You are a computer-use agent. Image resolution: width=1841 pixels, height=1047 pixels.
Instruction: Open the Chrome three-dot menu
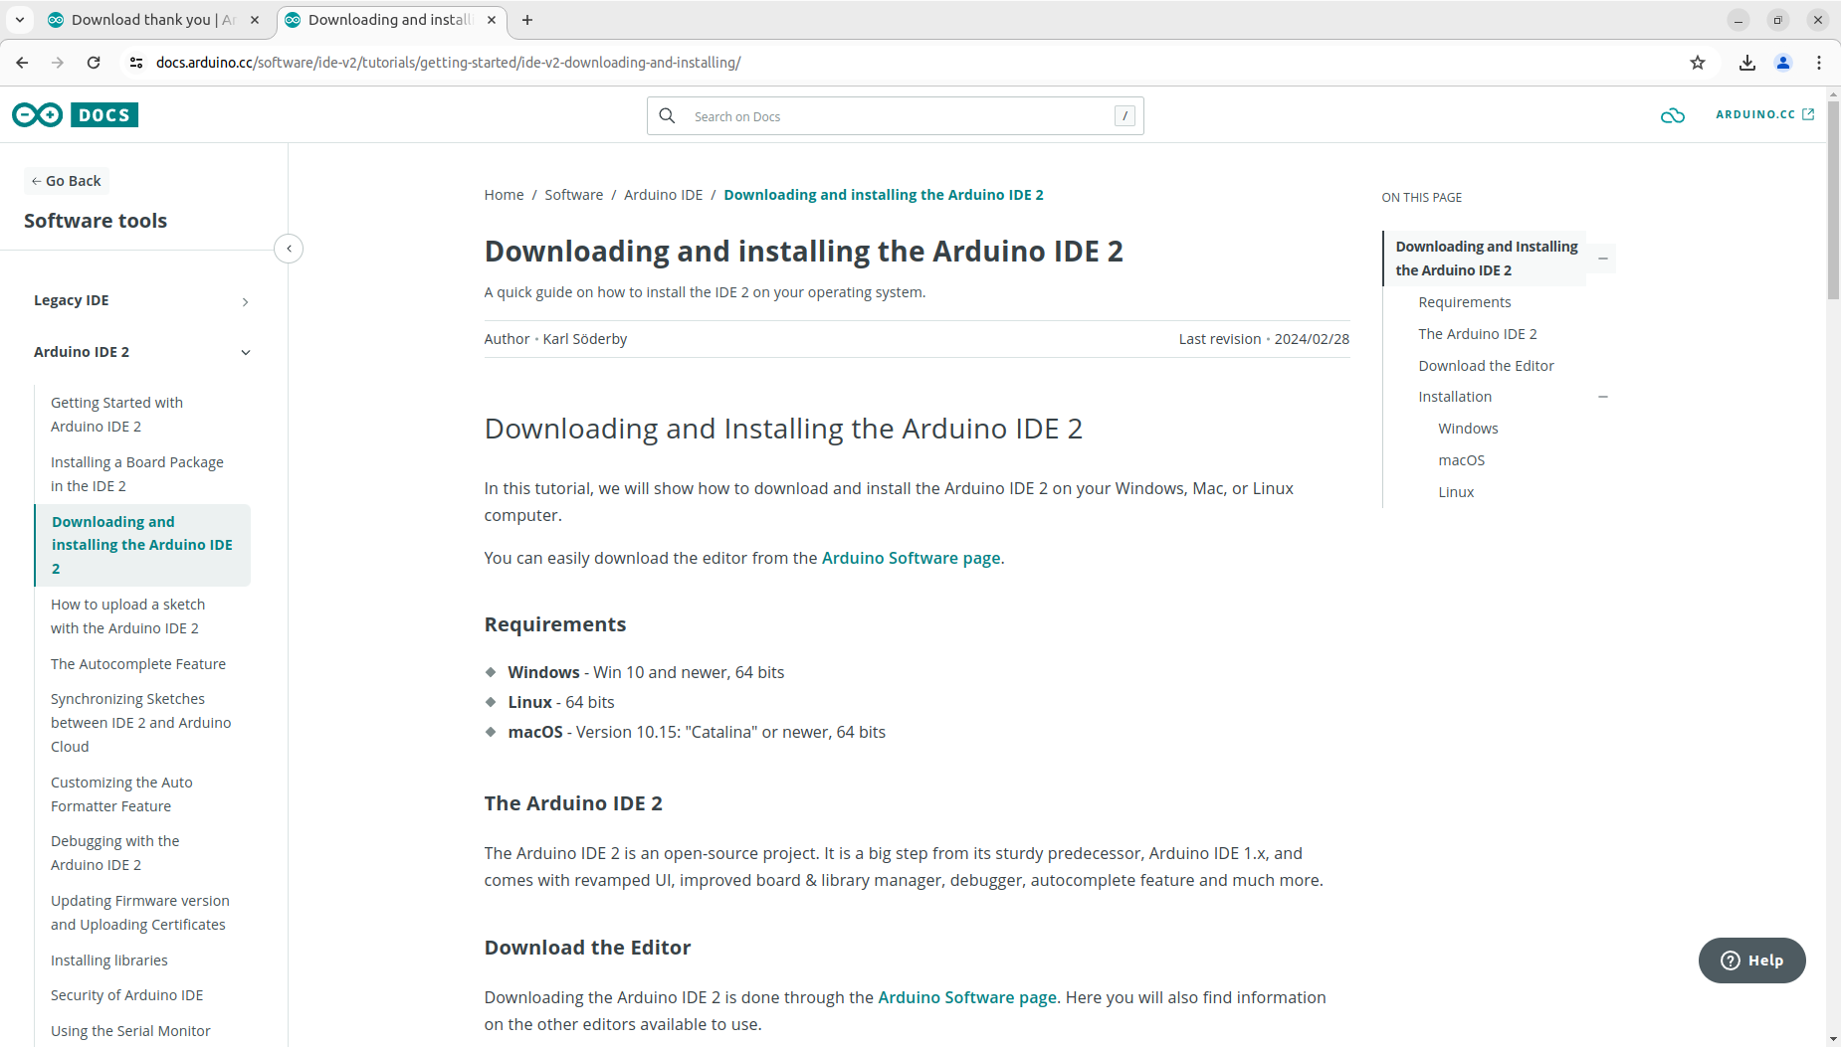pyautogui.click(x=1819, y=62)
